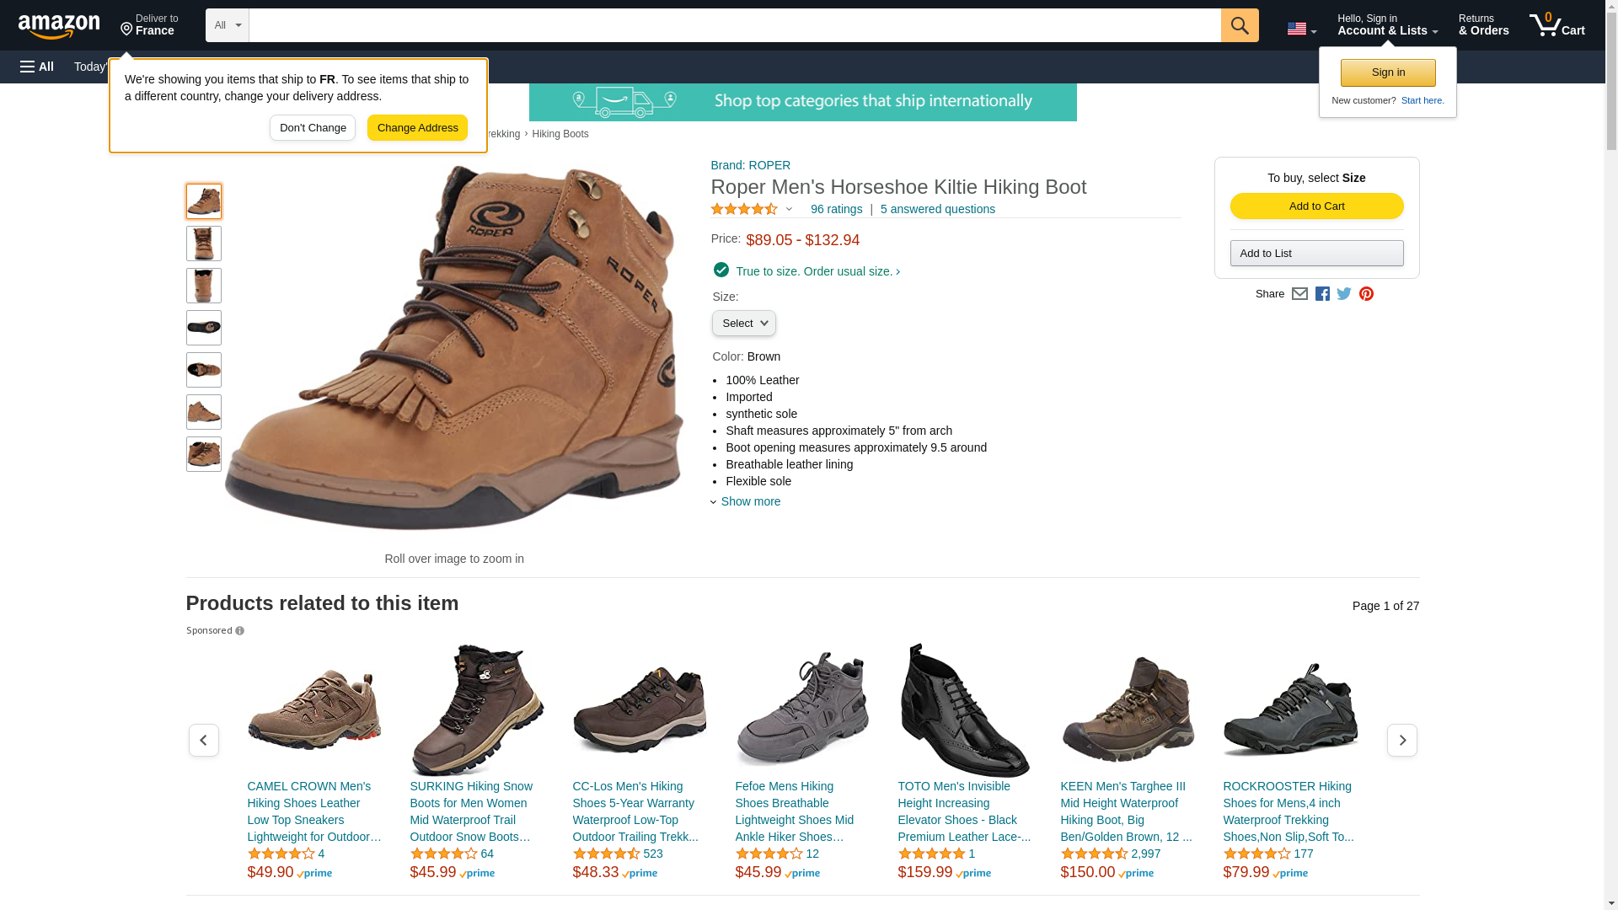Click inside the Amazon search field
The image size is (1618, 910).
coord(734,25)
